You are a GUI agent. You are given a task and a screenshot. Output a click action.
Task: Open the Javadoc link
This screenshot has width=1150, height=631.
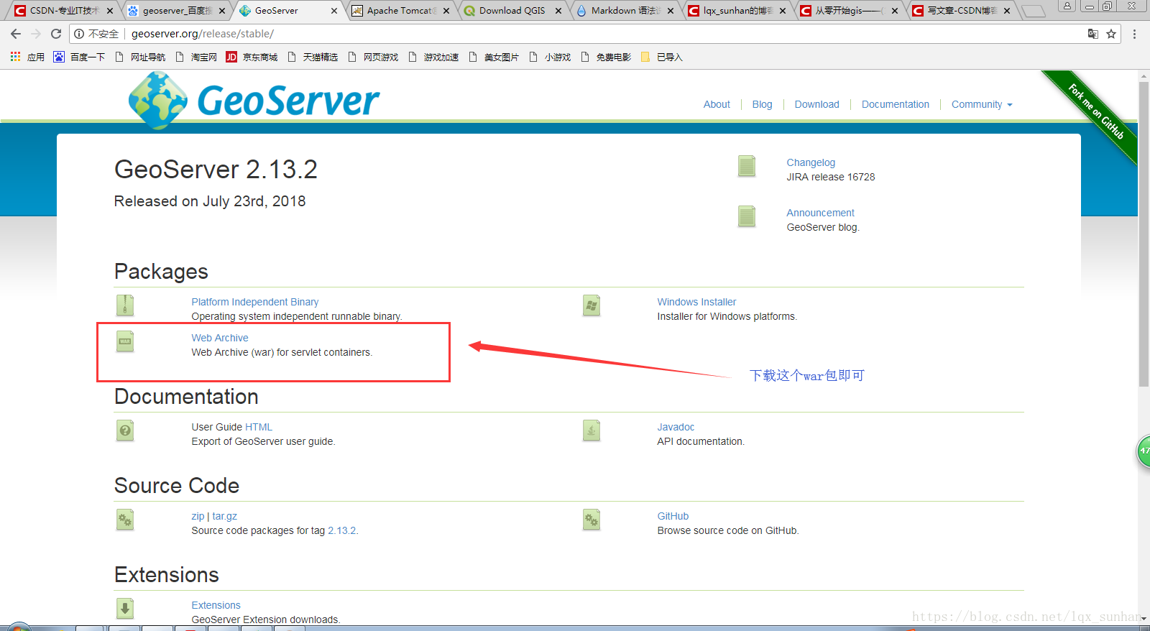(x=676, y=427)
